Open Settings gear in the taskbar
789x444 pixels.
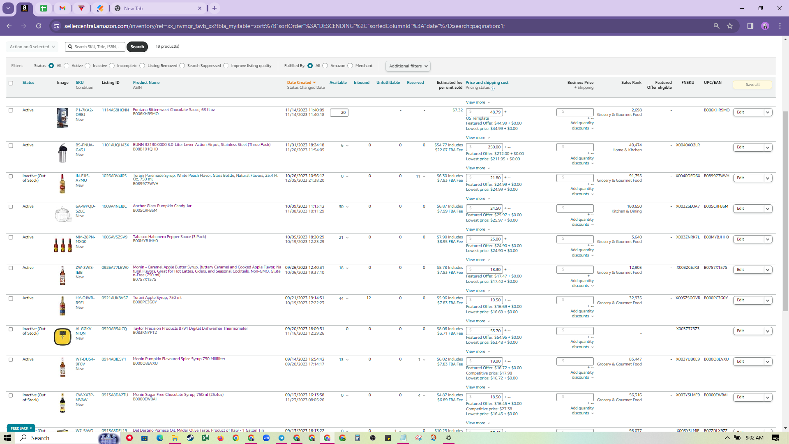(449, 438)
